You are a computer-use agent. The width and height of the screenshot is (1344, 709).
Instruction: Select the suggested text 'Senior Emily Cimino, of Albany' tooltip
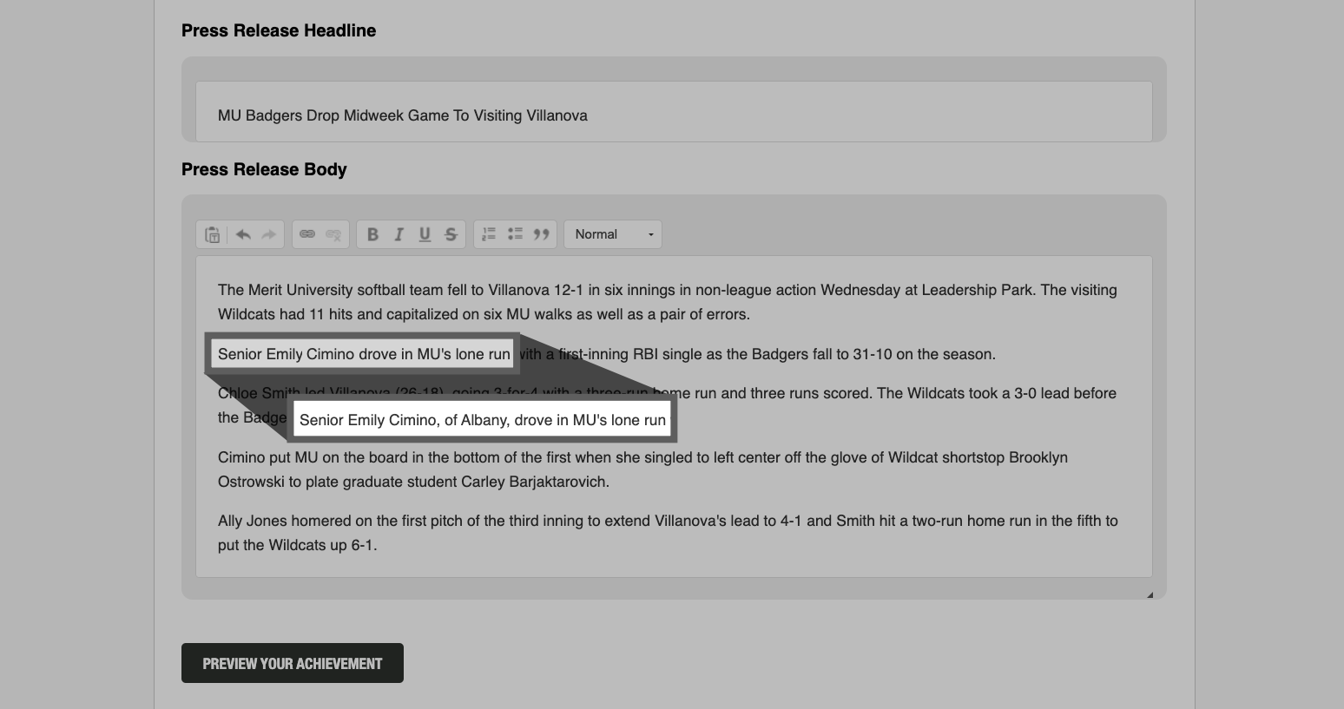point(483,419)
